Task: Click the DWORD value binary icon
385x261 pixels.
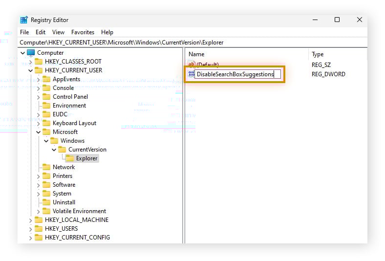Action: pyautogui.click(x=191, y=74)
